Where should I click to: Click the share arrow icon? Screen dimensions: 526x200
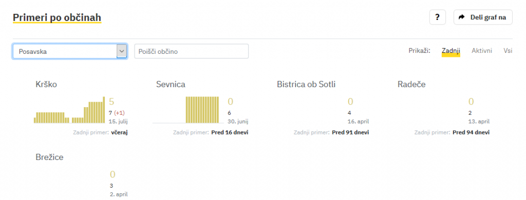click(462, 17)
